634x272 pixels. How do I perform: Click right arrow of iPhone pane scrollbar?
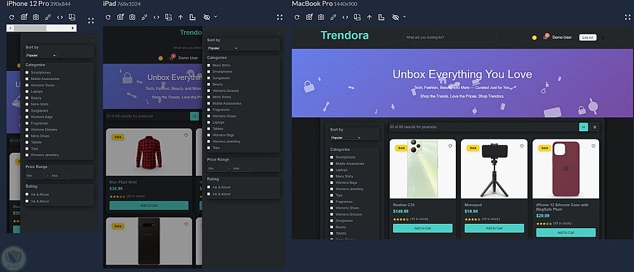73,29
